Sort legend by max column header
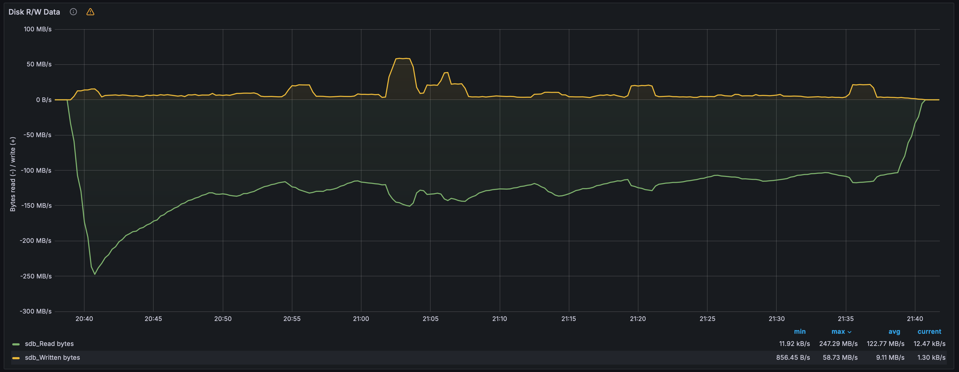 tap(838, 331)
